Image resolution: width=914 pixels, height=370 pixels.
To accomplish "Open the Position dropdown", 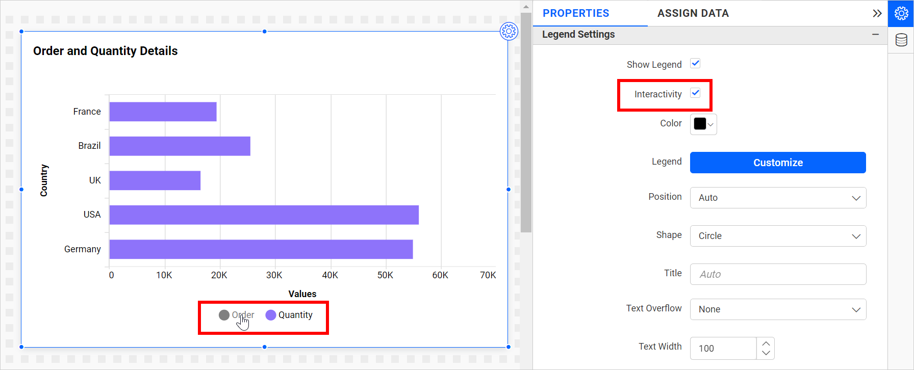I will [x=778, y=198].
